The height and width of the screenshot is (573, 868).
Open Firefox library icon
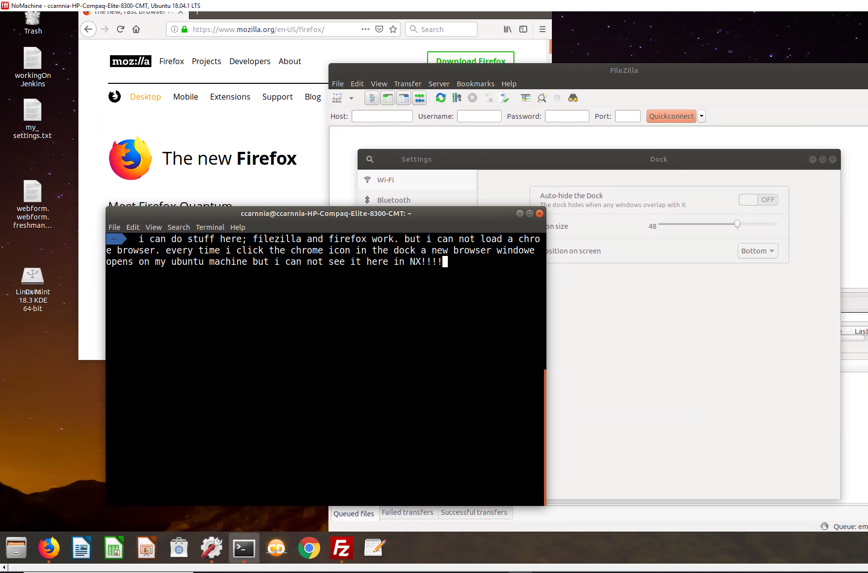(x=507, y=29)
